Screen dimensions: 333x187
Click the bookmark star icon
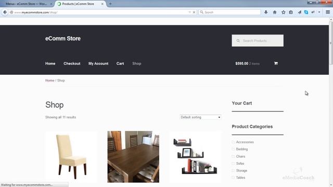[x=283, y=12]
